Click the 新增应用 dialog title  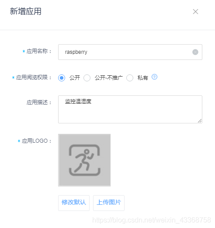click(26, 11)
